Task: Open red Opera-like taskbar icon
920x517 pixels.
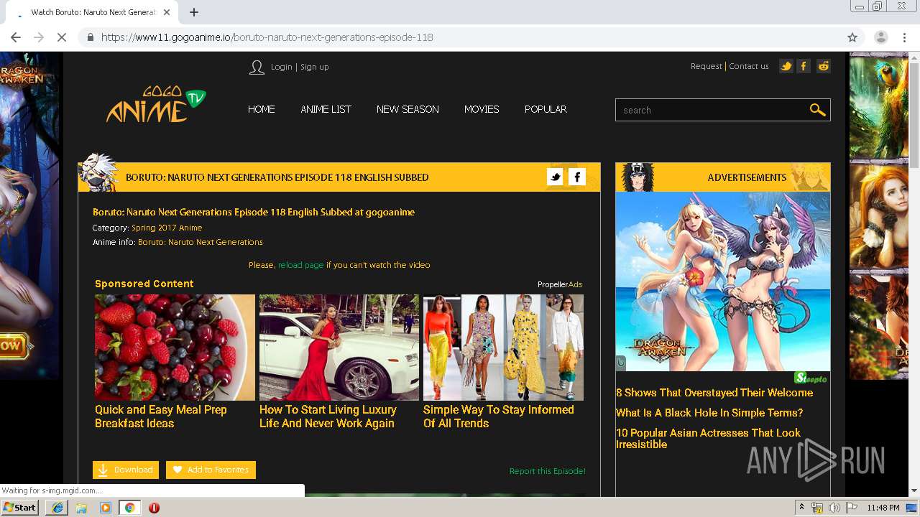Action: pos(154,508)
